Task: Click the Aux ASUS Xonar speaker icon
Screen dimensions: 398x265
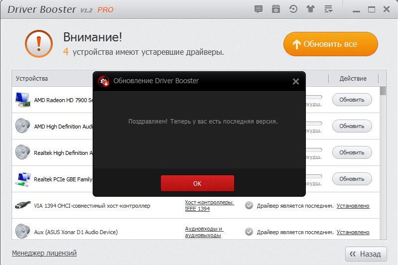Action: [x=22, y=231]
